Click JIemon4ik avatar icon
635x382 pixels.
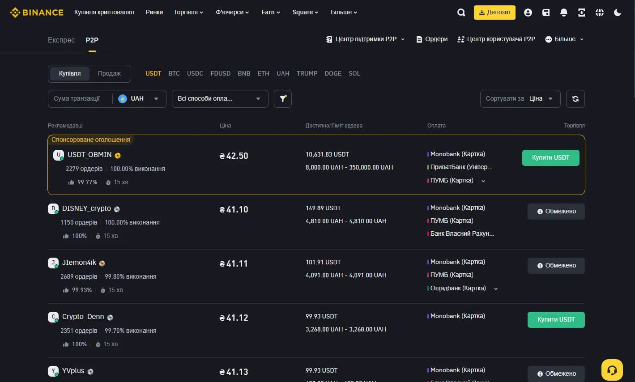click(x=53, y=263)
